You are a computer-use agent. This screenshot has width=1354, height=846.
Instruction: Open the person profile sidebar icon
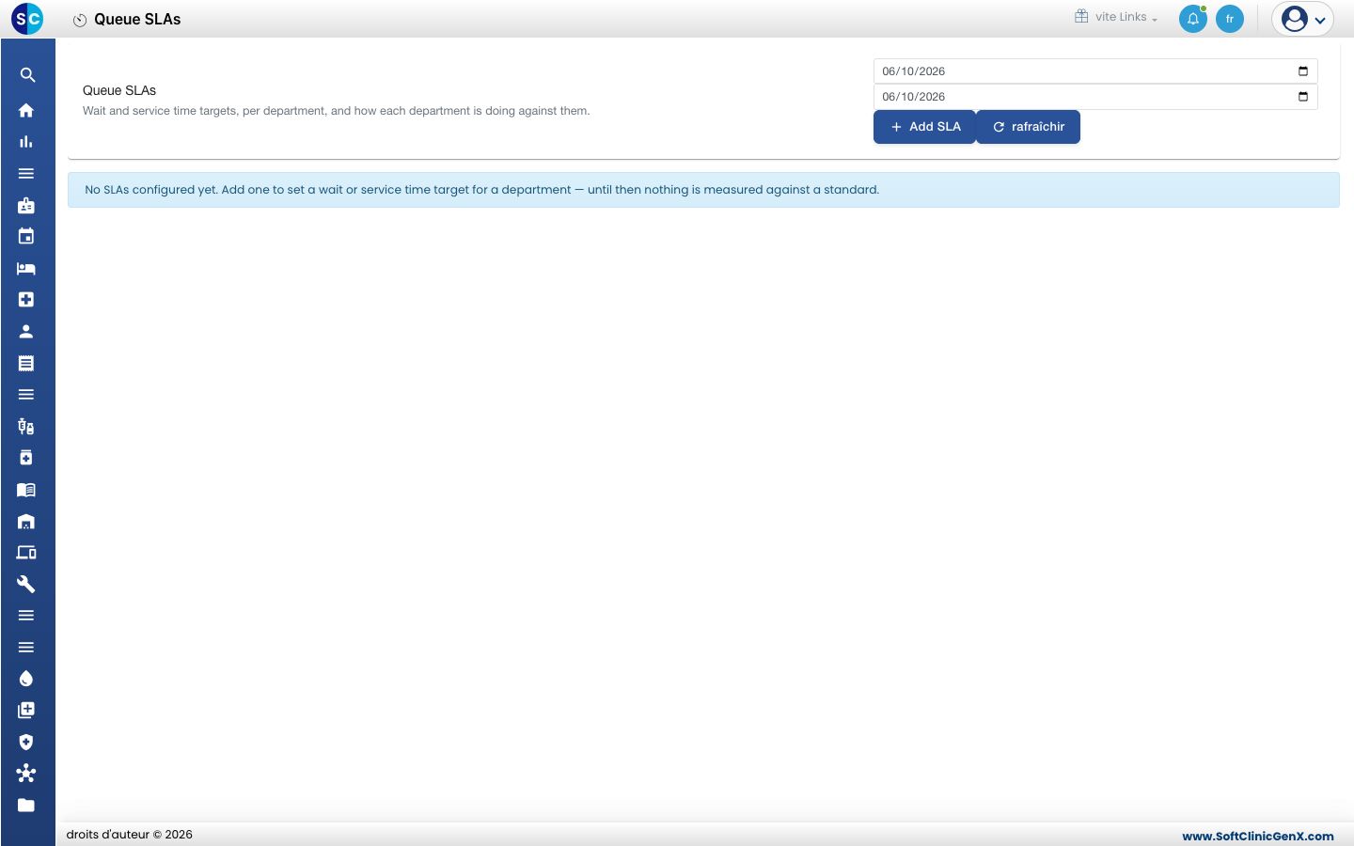click(26, 331)
